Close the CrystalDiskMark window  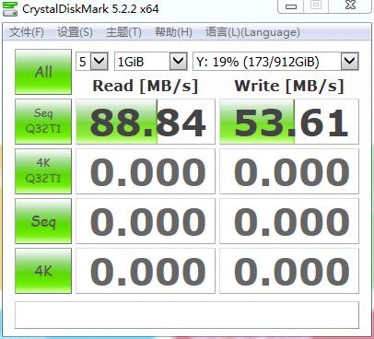350,6
